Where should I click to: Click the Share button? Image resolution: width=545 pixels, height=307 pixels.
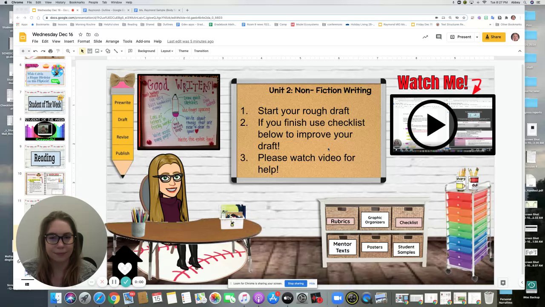coord(493,37)
